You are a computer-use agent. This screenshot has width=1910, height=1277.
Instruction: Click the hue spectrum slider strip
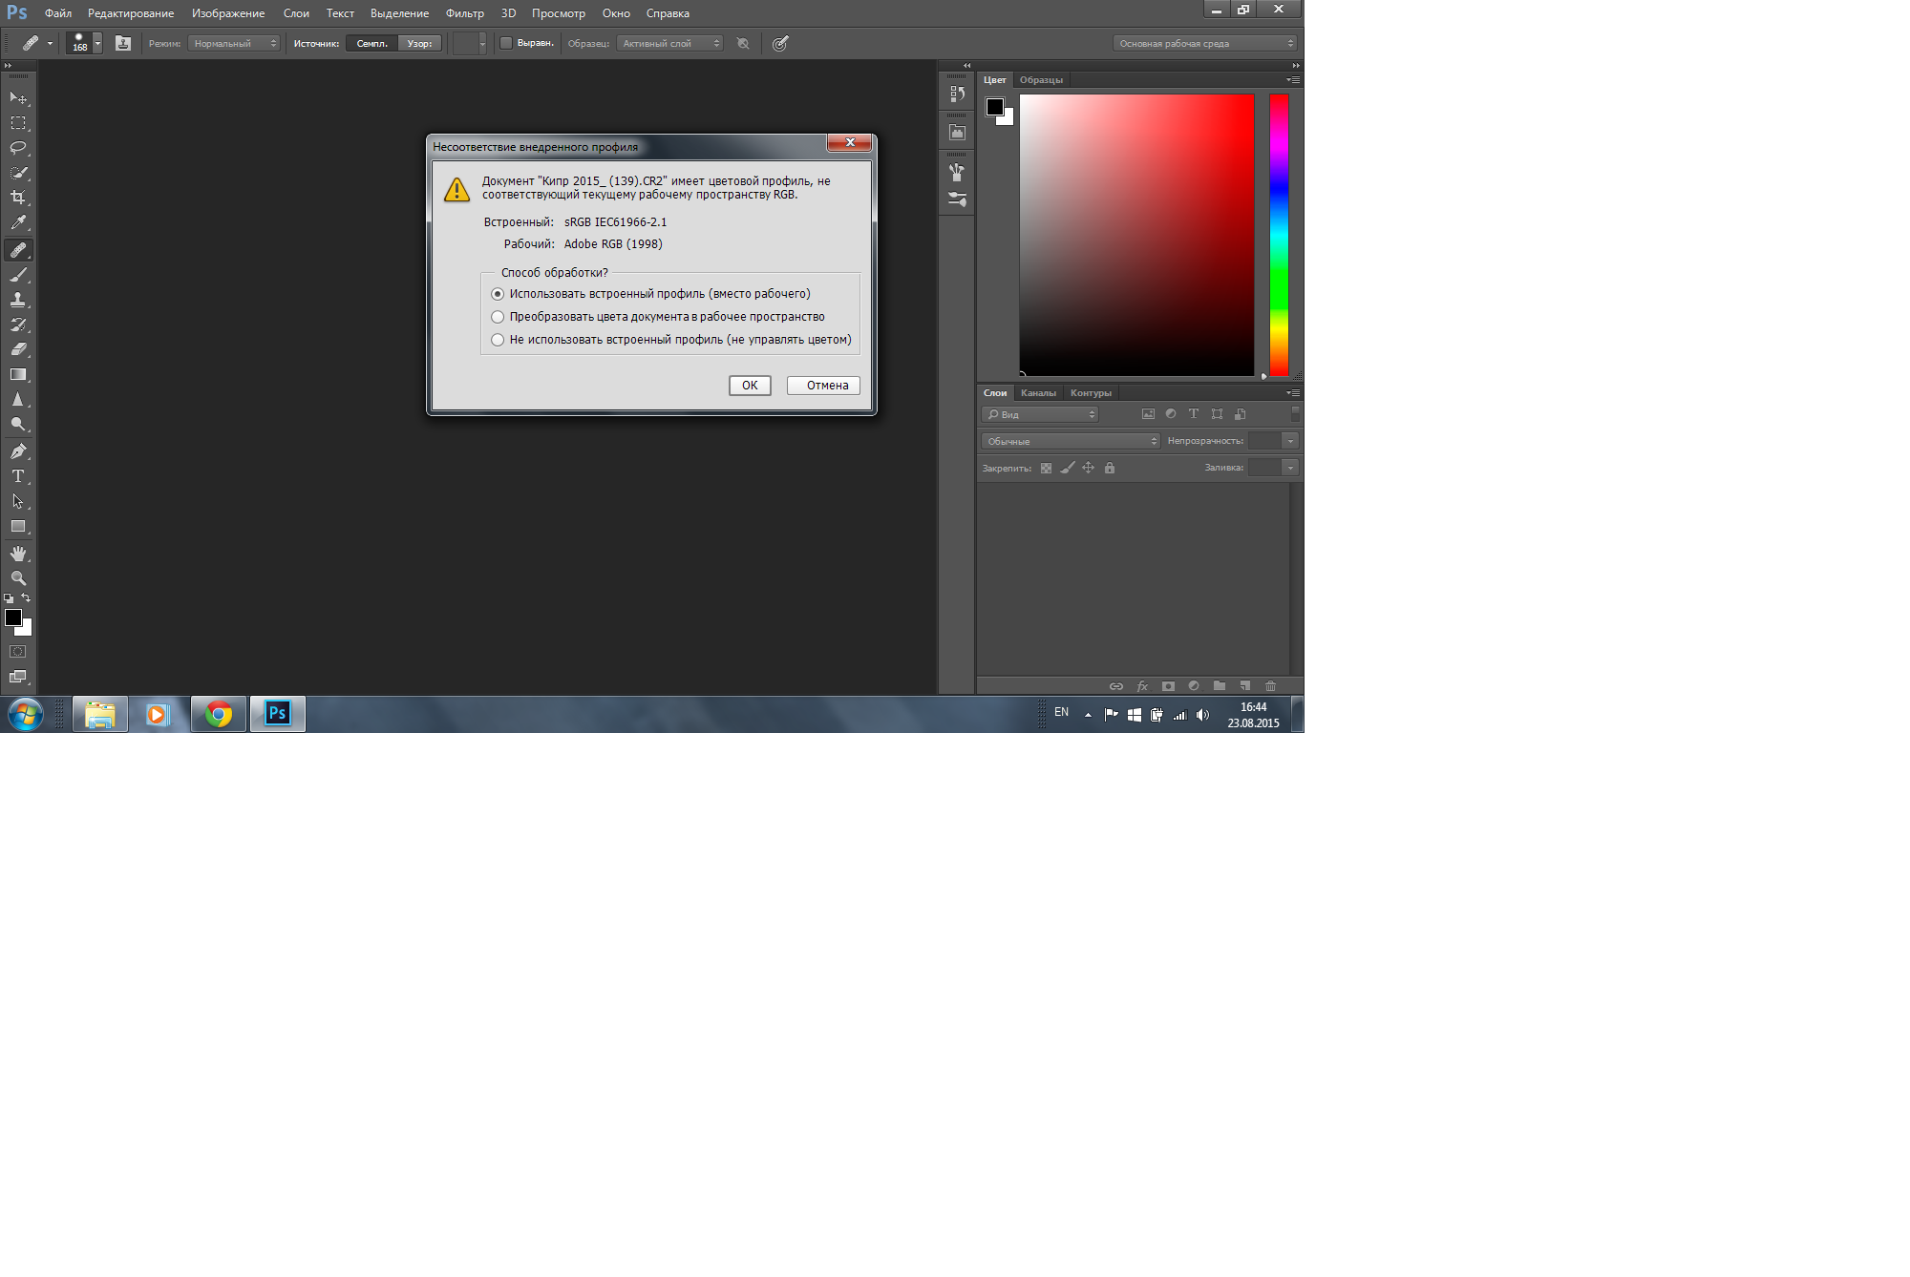[1279, 234]
